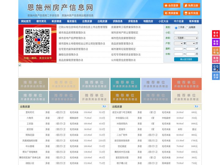The image size is (220, 165).
Task: Click the 小区 input field
Action: click(186, 33)
